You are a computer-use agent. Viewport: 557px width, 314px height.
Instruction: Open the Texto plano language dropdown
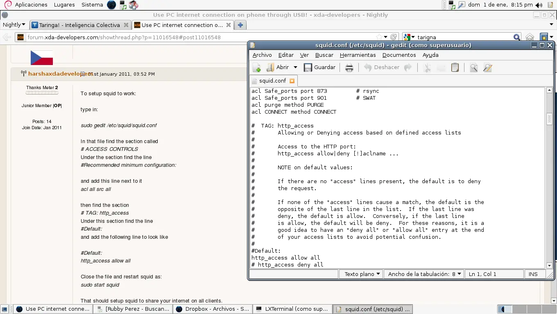[x=362, y=274]
